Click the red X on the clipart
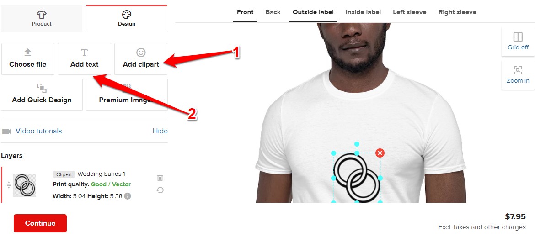Viewport: 535px width, 237px height. [380, 153]
